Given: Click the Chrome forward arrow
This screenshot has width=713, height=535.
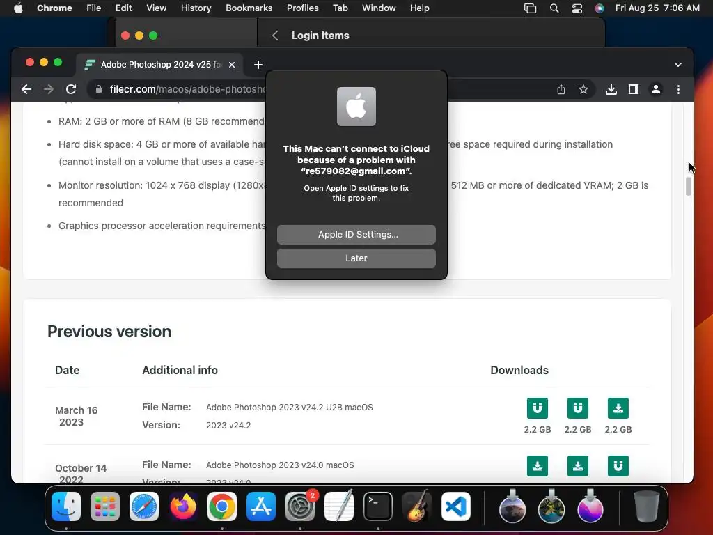Looking at the screenshot, I should (x=49, y=89).
